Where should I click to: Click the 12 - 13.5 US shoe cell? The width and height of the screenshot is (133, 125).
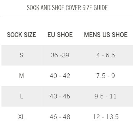(106, 117)
